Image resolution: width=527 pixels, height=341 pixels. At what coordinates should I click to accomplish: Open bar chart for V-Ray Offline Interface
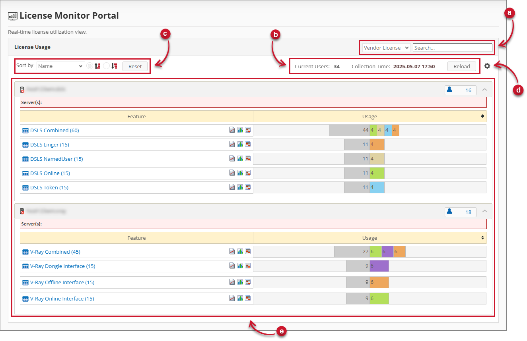pyautogui.click(x=240, y=282)
